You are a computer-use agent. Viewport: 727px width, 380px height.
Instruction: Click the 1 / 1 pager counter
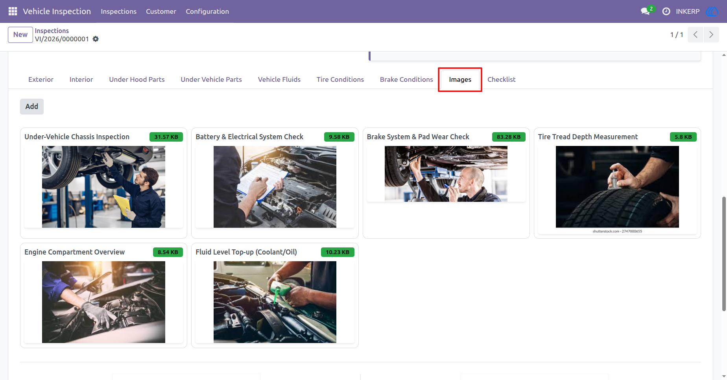coord(677,35)
